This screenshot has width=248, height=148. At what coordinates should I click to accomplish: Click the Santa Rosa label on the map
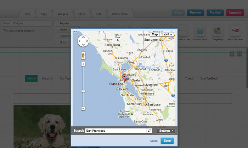(x=112, y=45)
